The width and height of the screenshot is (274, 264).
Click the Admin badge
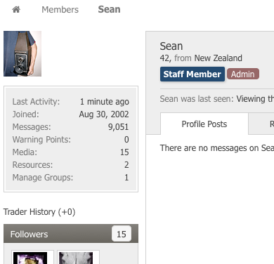coord(243,74)
